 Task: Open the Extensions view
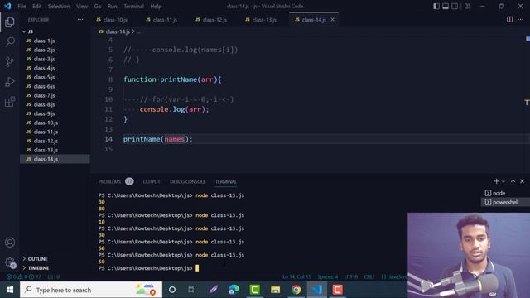coord(10,102)
